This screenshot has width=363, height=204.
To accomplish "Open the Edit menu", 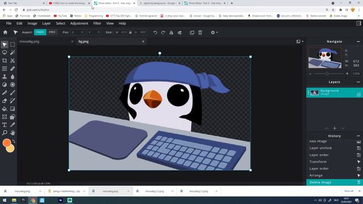I will (19, 23).
